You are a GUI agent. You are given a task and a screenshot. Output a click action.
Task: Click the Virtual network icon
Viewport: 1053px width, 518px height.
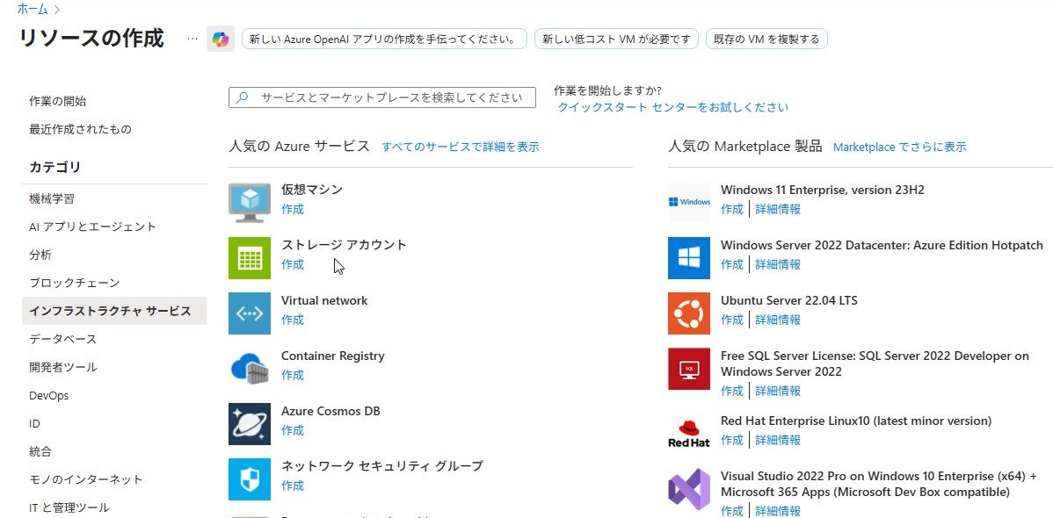pyautogui.click(x=250, y=313)
